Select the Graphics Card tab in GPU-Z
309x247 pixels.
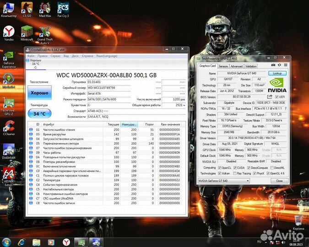coord(207,66)
